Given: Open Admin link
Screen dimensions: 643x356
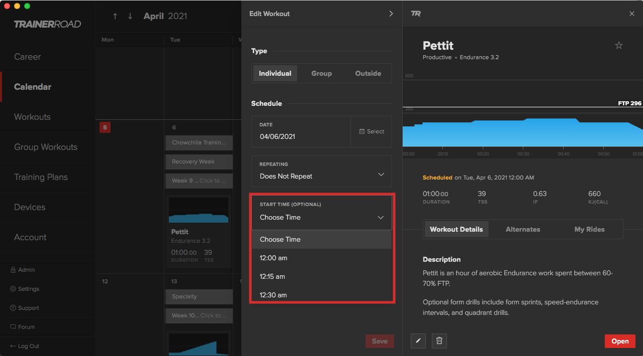Looking at the screenshot, I should (27, 270).
